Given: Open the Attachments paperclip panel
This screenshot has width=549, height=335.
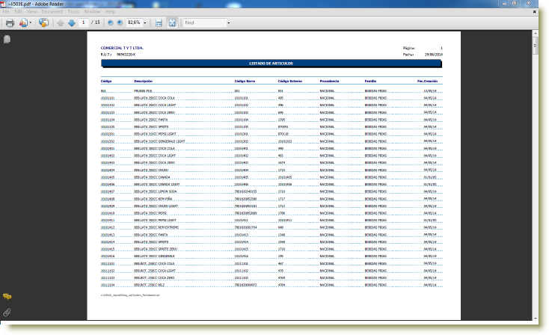Looking at the screenshot, I should (7, 313).
